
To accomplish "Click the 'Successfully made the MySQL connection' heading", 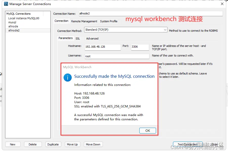I will (114, 76).
